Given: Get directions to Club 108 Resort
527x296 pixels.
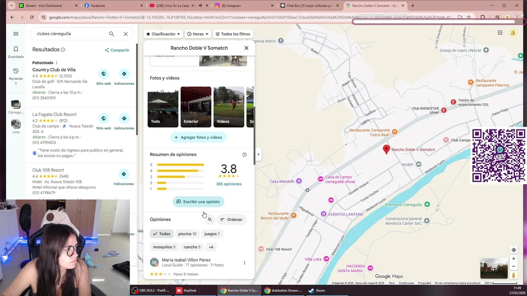Looking at the screenshot, I should [x=124, y=174].
